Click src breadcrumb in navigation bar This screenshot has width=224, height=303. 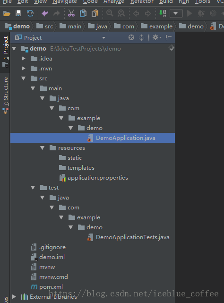pos(44,26)
